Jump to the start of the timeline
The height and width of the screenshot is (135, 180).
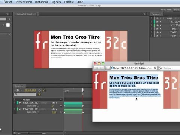[15, 90]
